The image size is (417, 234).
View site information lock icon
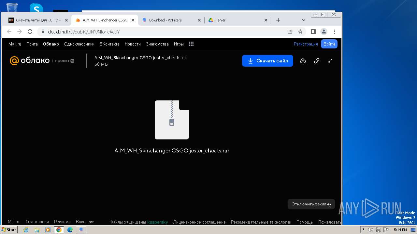(x=43, y=32)
